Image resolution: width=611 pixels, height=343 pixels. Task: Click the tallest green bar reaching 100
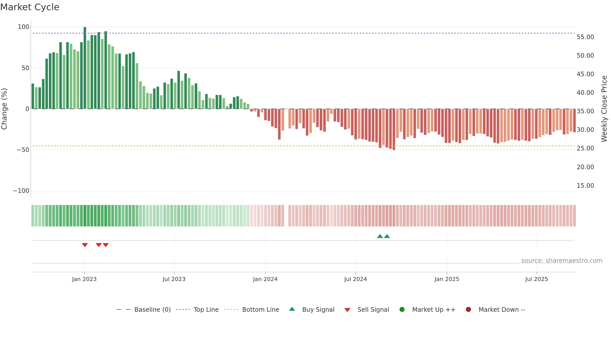(85, 68)
